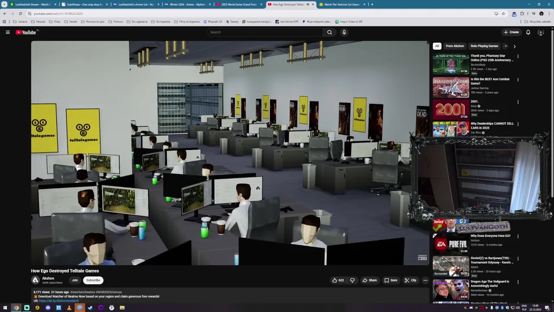
Task: Open Akshon channel avatar
Action: 35,280
